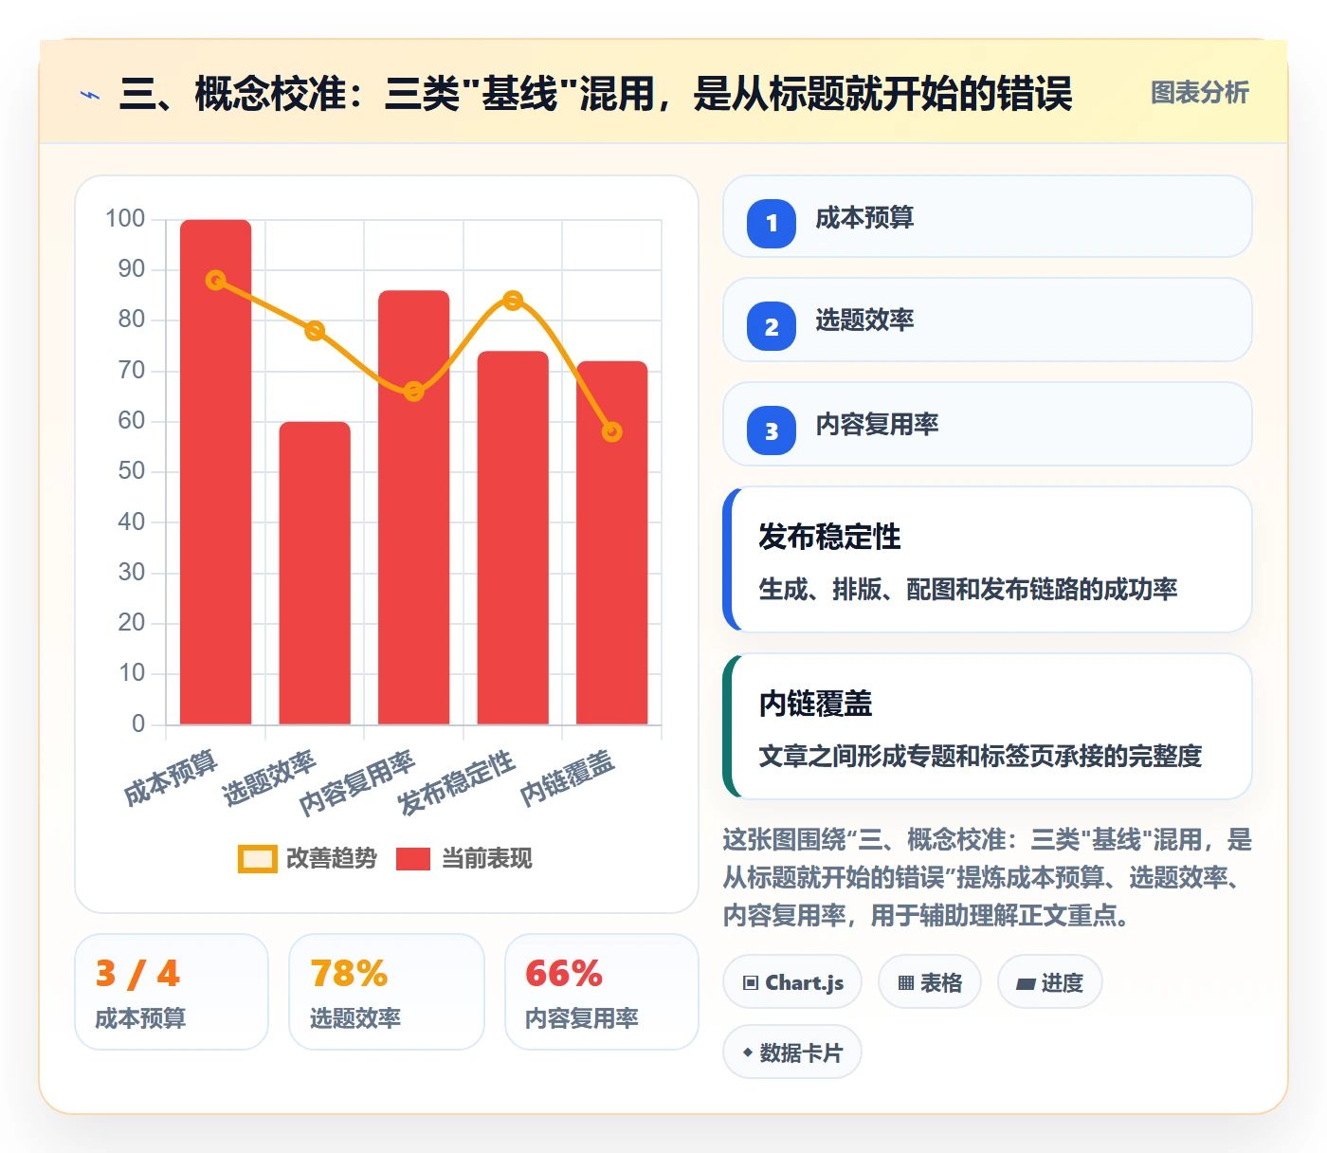
Task: Click the 选题效率 x-axis label
Action: pyautogui.click(x=269, y=778)
